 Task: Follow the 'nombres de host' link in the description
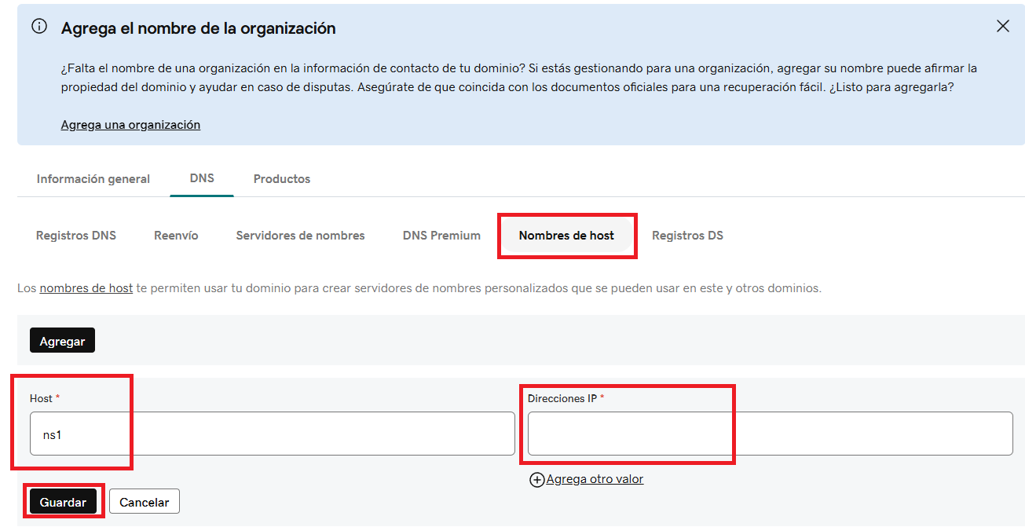click(86, 288)
